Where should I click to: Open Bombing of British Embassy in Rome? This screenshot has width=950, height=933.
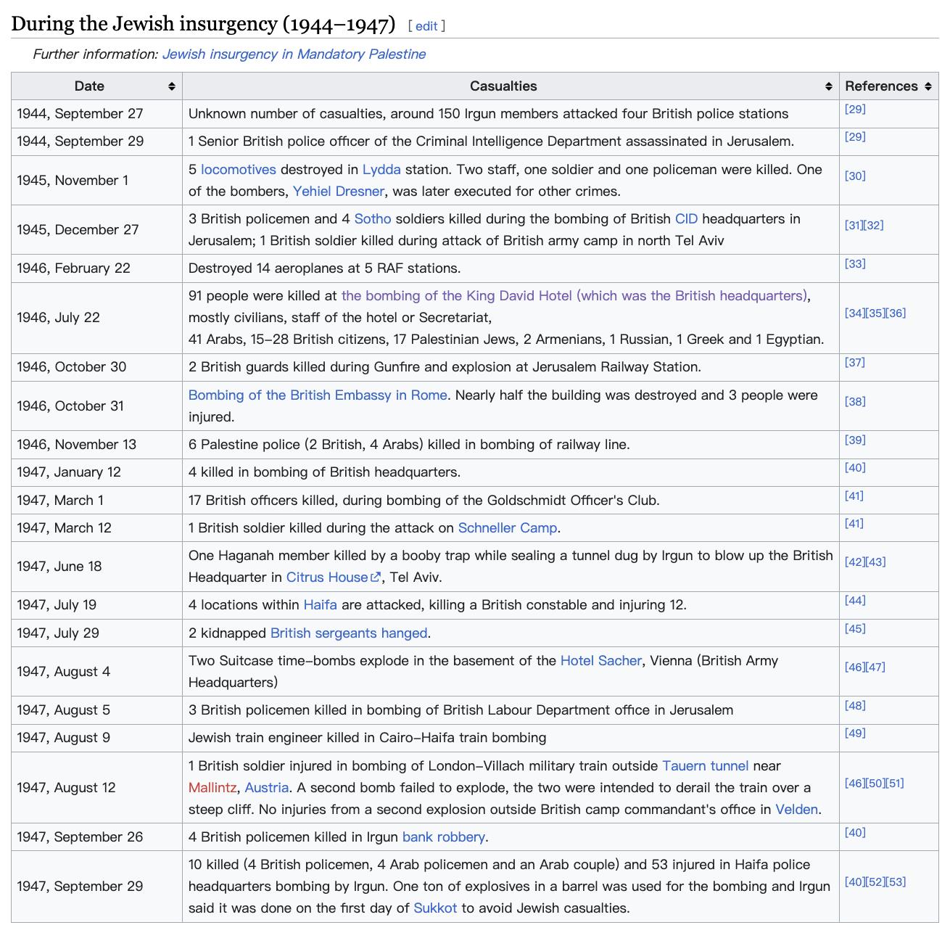[x=318, y=395]
